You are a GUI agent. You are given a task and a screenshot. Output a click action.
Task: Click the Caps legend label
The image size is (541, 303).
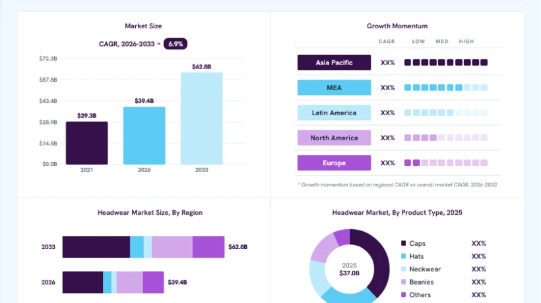[x=418, y=244]
